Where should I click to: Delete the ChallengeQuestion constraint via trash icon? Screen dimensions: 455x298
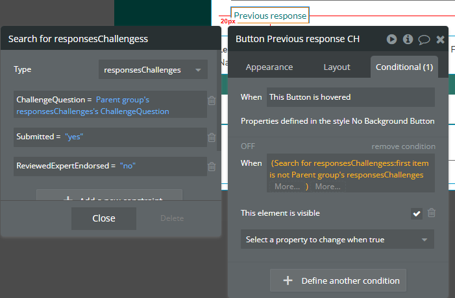coord(212,100)
